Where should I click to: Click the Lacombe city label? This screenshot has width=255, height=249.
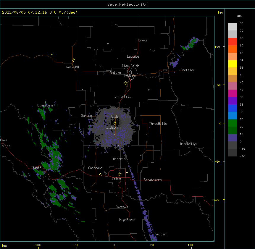[133, 56]
